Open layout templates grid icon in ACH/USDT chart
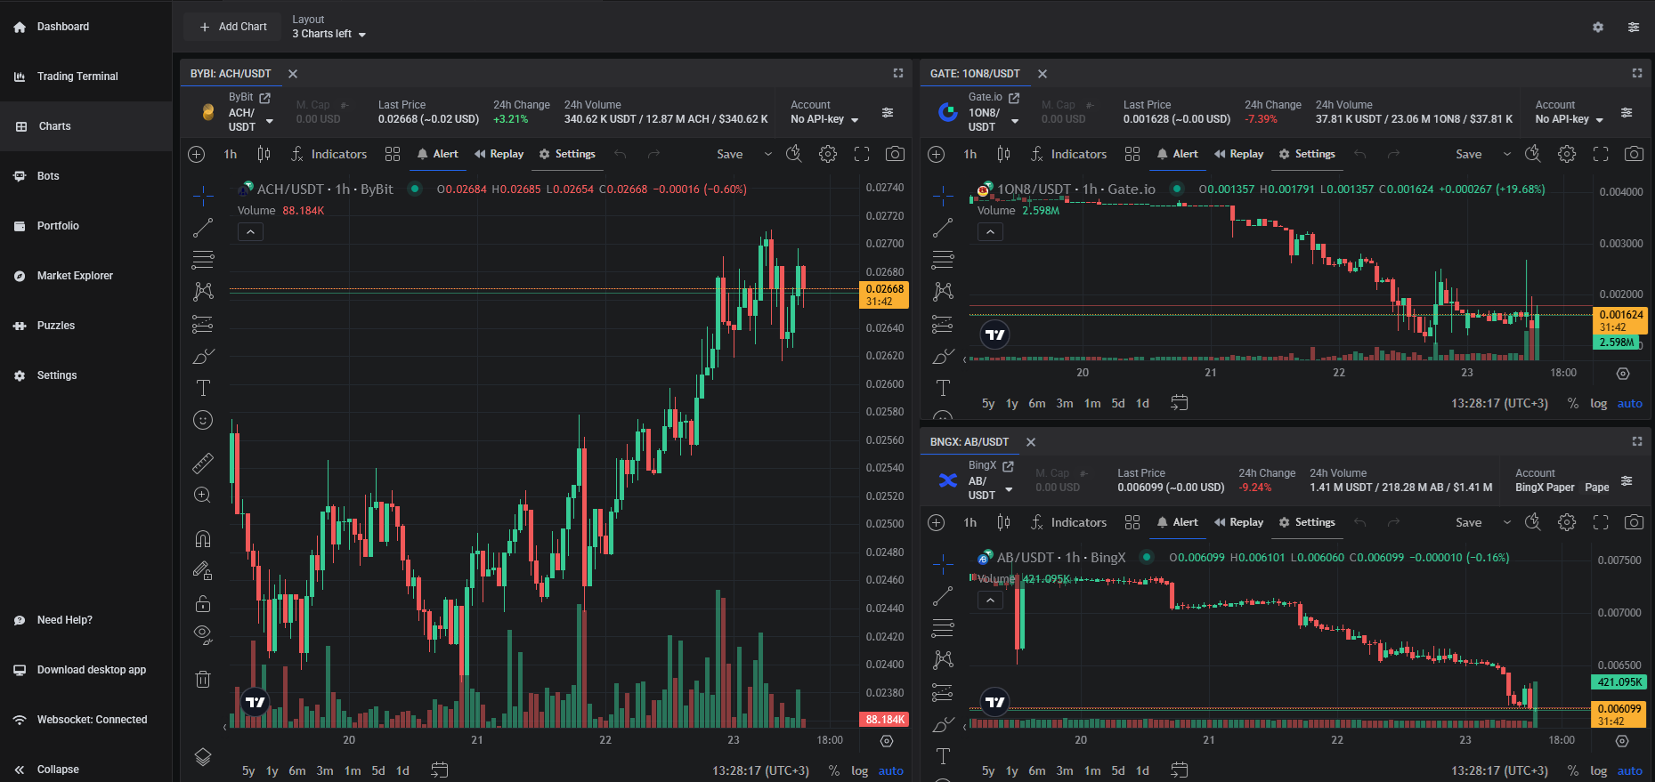1655x782 pixels. 393,154
